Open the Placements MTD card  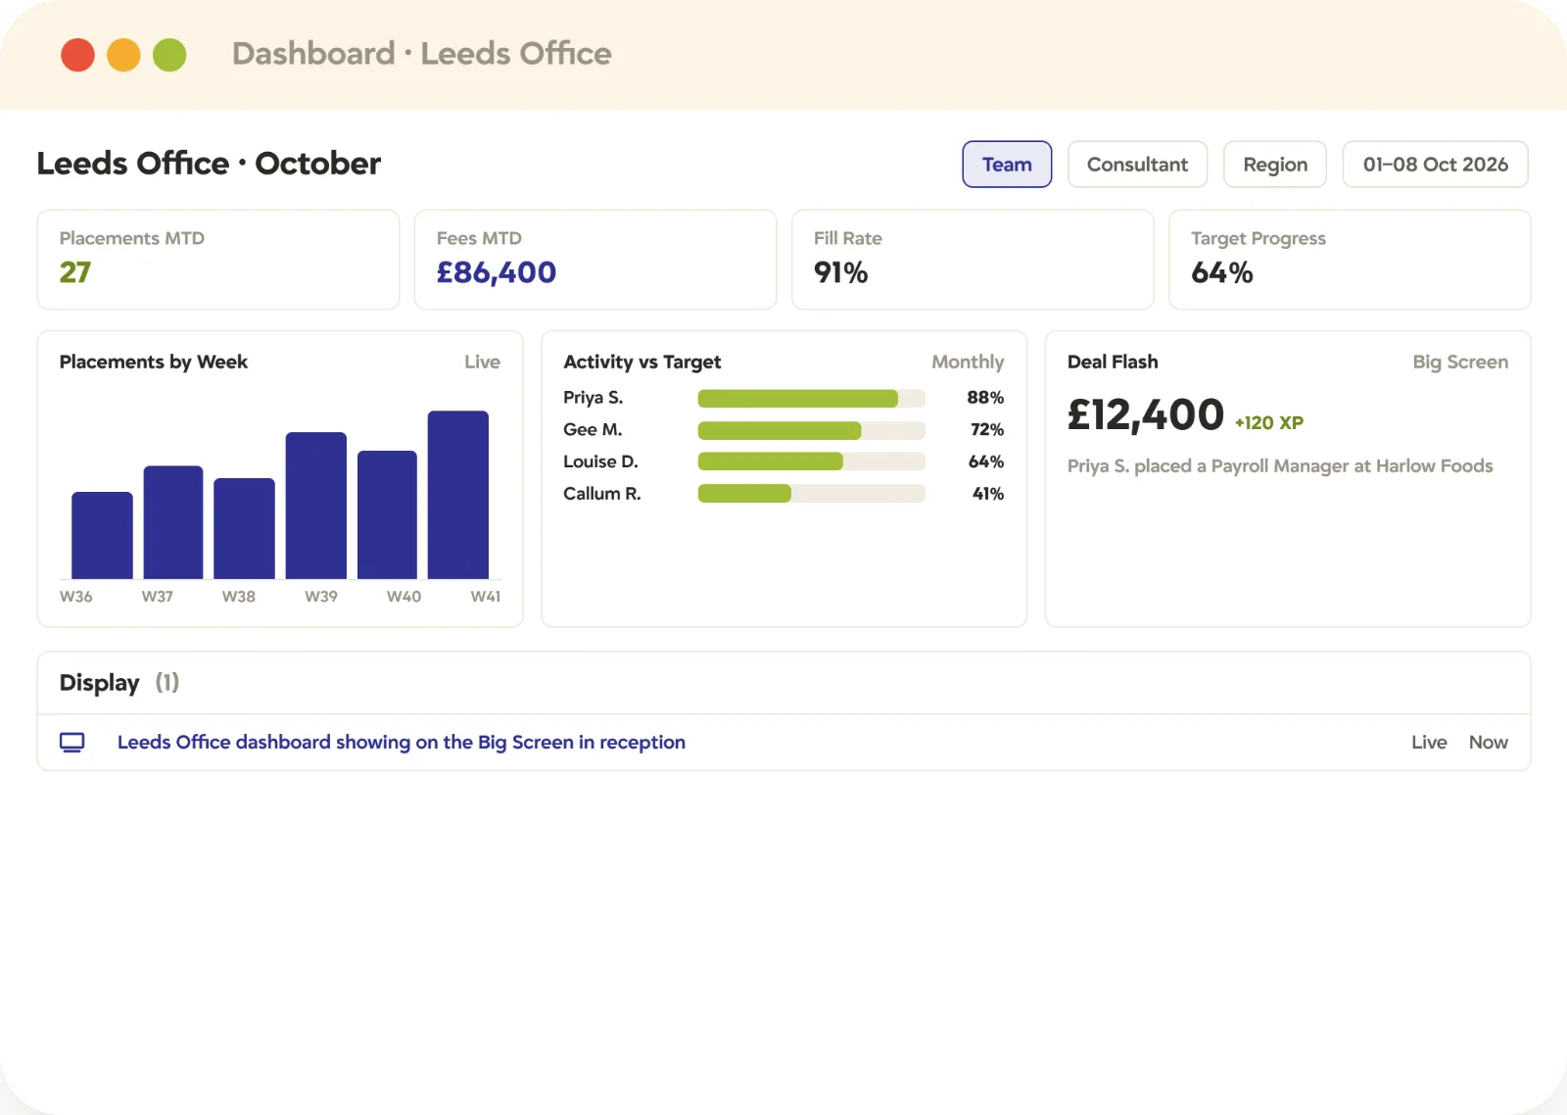[x=218, y=260]
